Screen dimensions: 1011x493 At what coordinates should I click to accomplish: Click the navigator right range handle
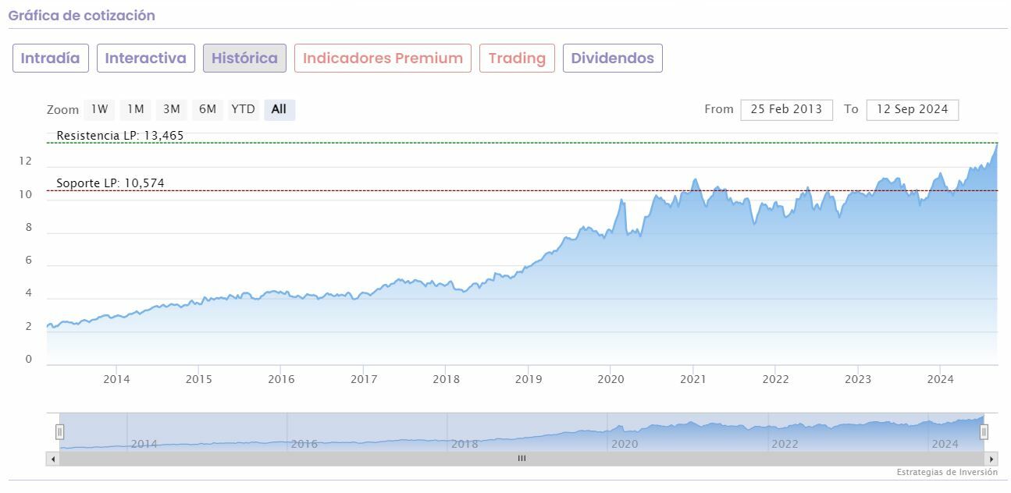(x=984, y=431)
